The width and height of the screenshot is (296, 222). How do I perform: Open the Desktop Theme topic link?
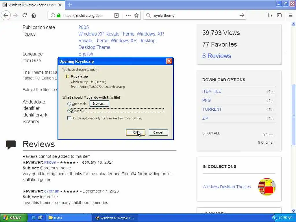[x=94, y=47]
